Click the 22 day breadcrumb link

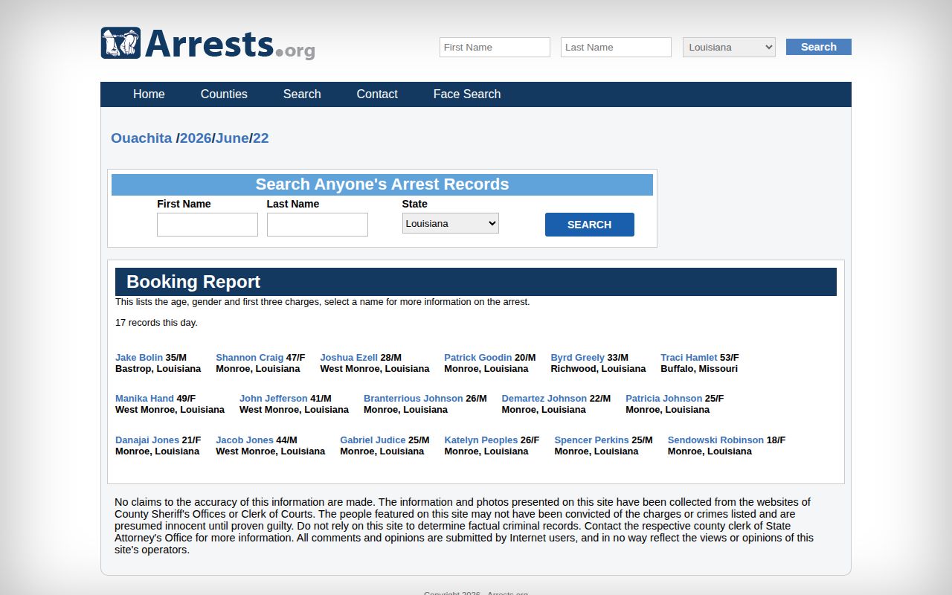coord(261,138)
